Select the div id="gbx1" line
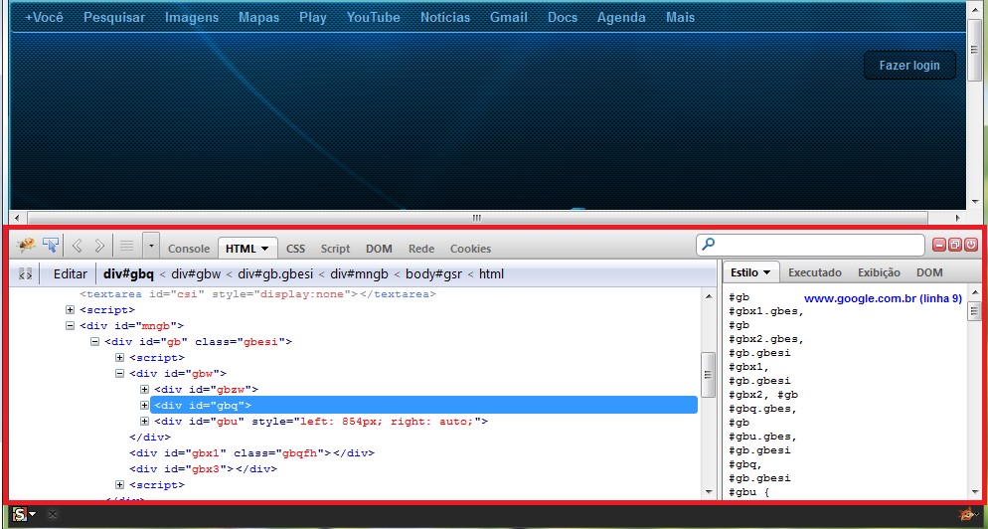988x529 pixels. click(x=252, y=452)
